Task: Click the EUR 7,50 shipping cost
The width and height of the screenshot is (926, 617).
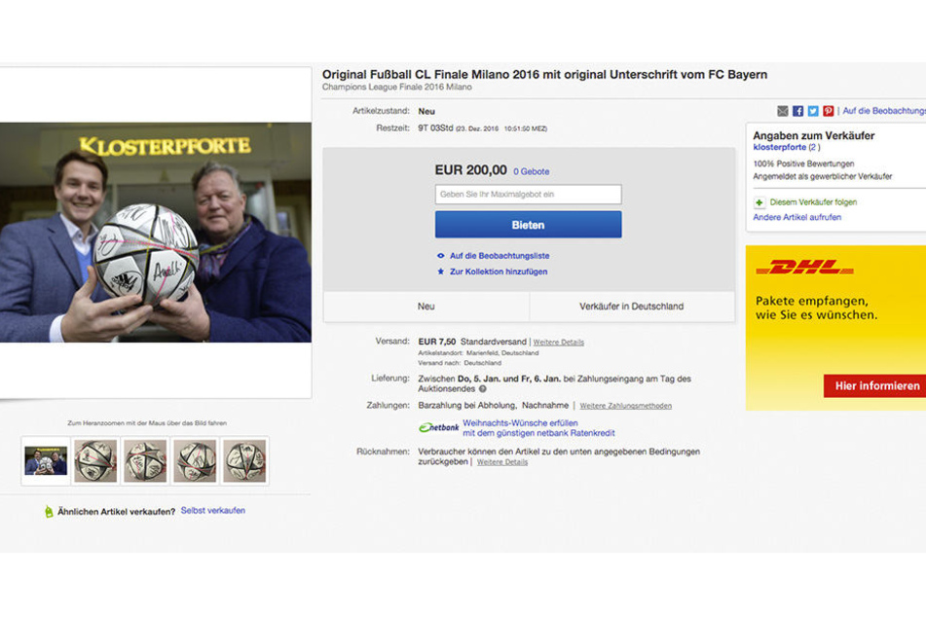Action: pyautogui.click(x=436, y=342)
